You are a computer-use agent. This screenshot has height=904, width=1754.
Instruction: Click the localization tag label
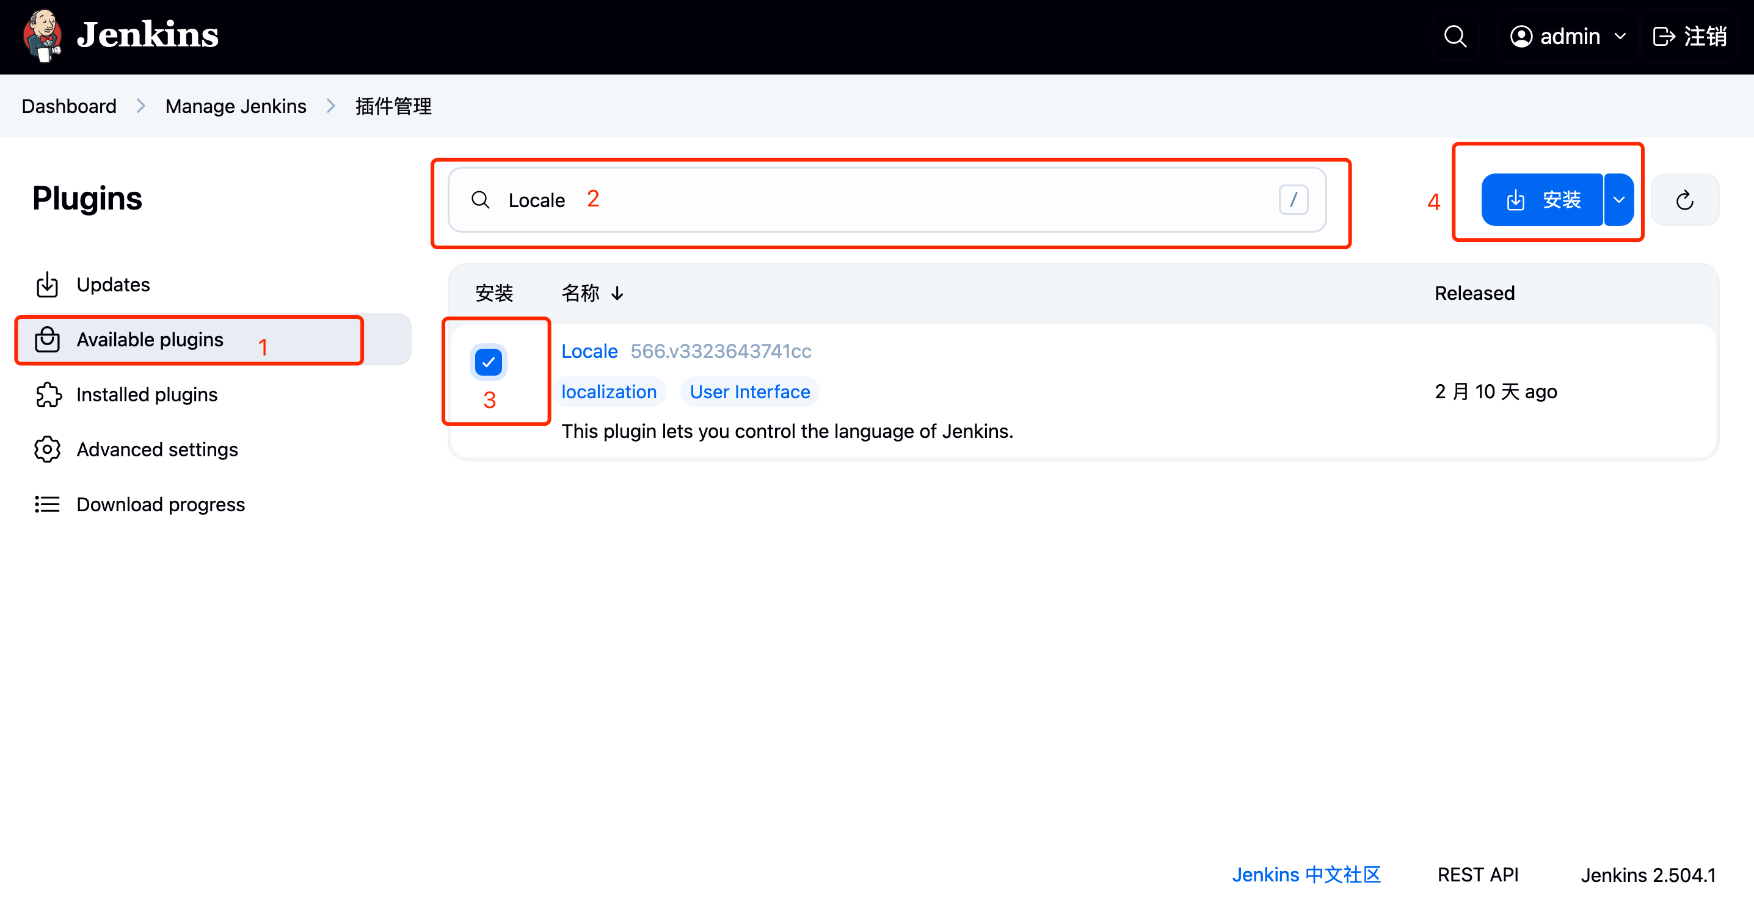coord(609,392)
